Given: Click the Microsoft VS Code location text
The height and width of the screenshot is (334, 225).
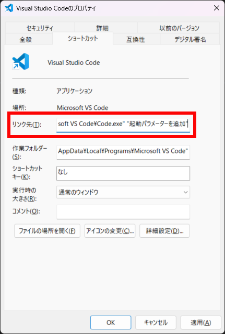Looking at the screenshot, I should [82, 108].
